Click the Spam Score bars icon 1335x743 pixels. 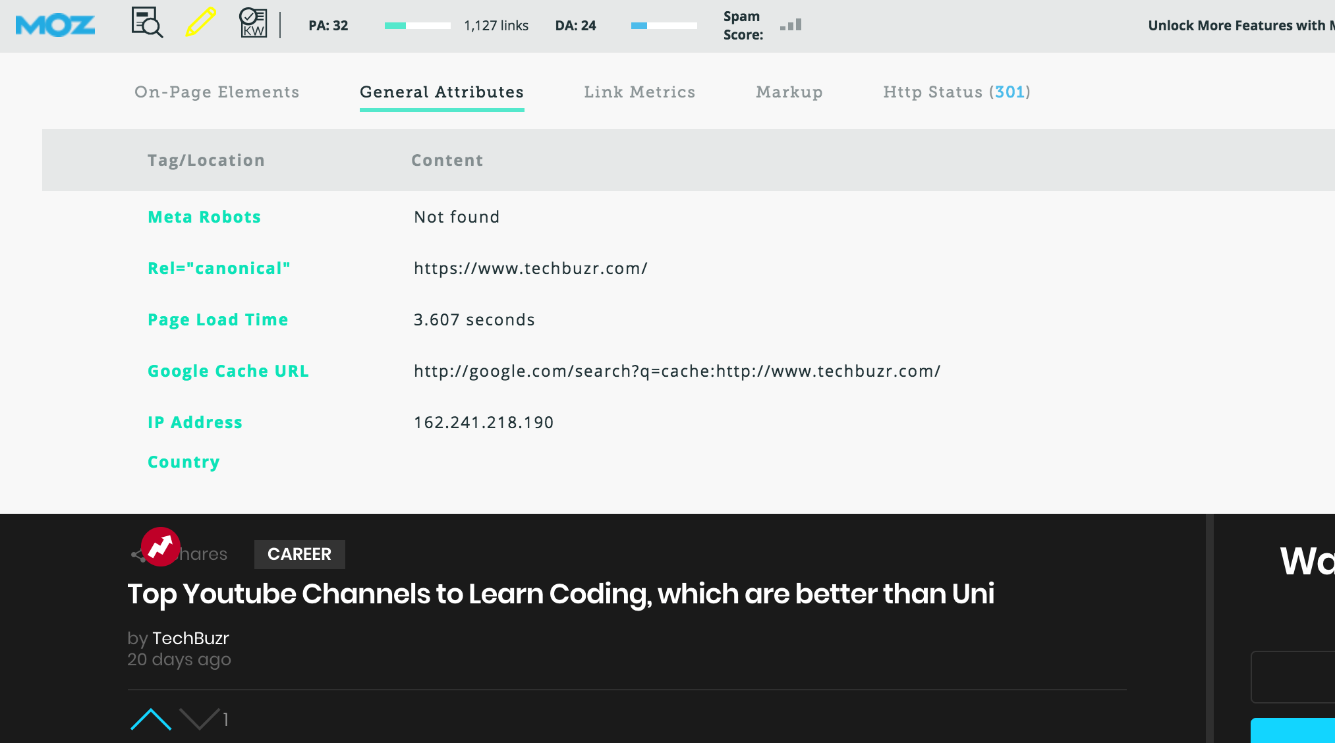[x=791, y=26]
